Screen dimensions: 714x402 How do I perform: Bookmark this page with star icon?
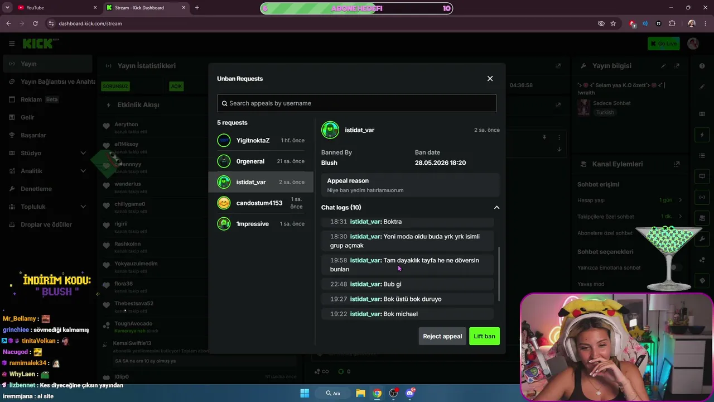[x=613, y=23]
